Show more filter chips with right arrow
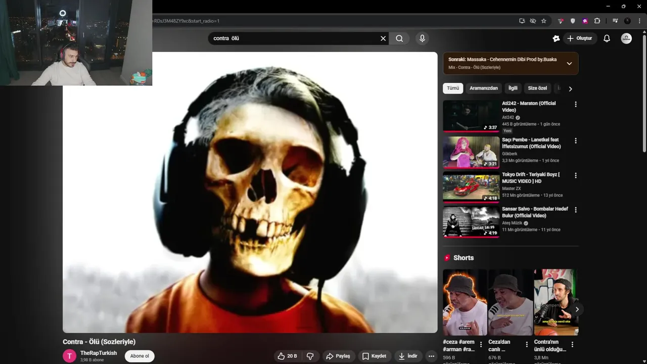This screenshot has height=364, width=647. [x=570, y=88]
